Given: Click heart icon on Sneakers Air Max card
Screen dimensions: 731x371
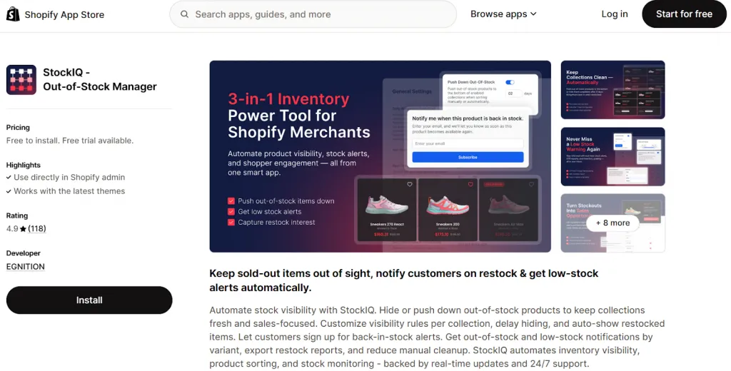Looking at the screenshot, I should 533,184.
